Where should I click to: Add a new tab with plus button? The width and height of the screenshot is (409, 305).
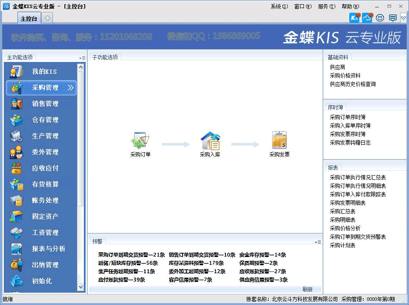47,18
